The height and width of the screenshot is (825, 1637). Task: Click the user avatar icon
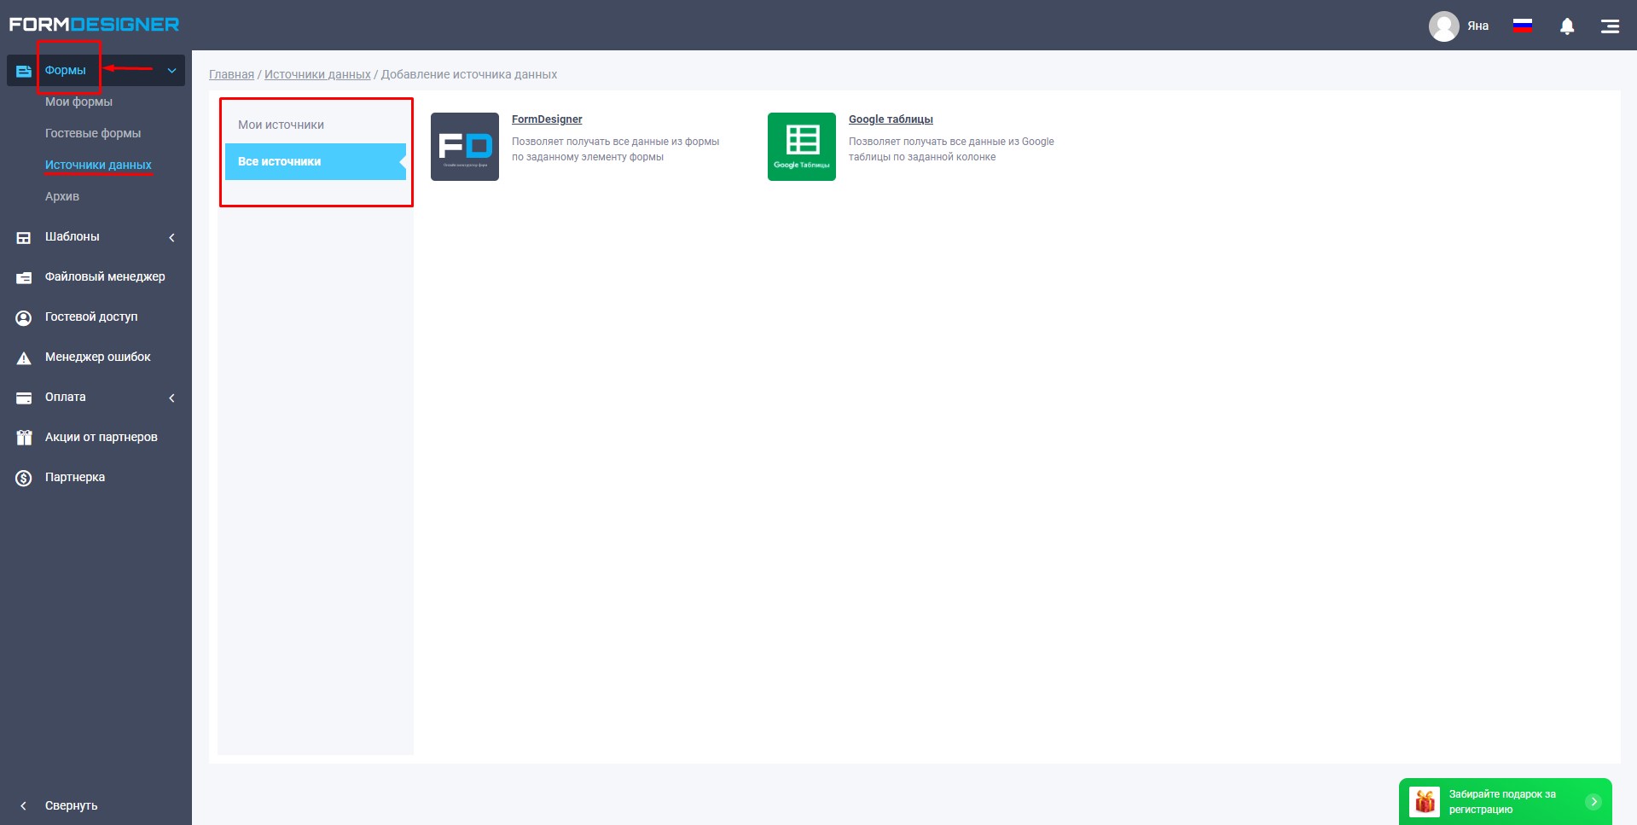1444,26
